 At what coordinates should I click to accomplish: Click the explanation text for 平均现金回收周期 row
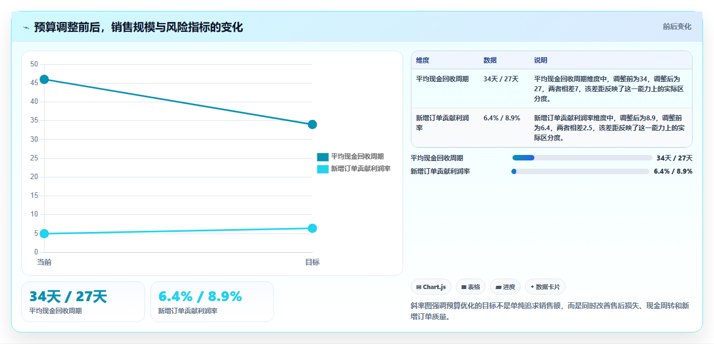(x=610, y=89)
